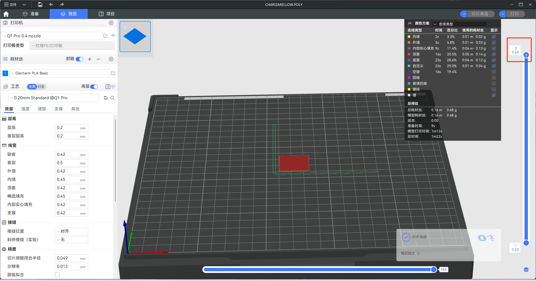This screenshot has height=281, width=536.
Task: Click the search icon next to process preset
Action: 113,98
